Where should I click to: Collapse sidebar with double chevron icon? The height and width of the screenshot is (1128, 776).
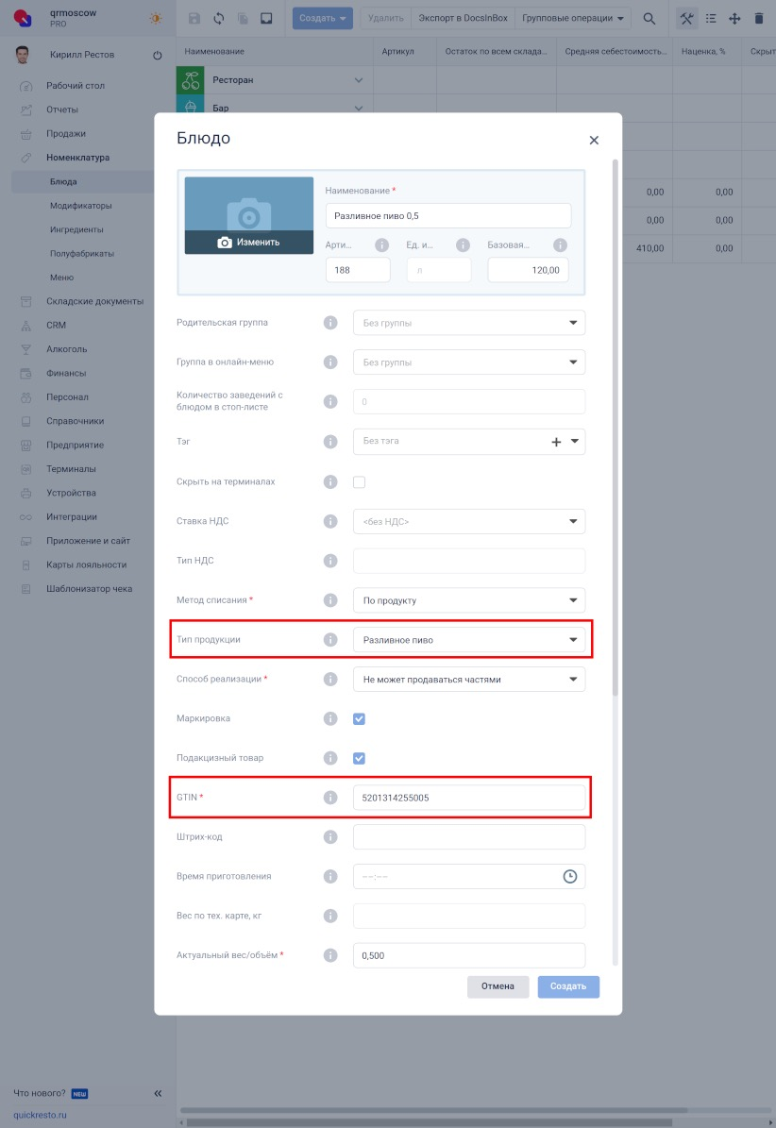tap(159, 1093)
